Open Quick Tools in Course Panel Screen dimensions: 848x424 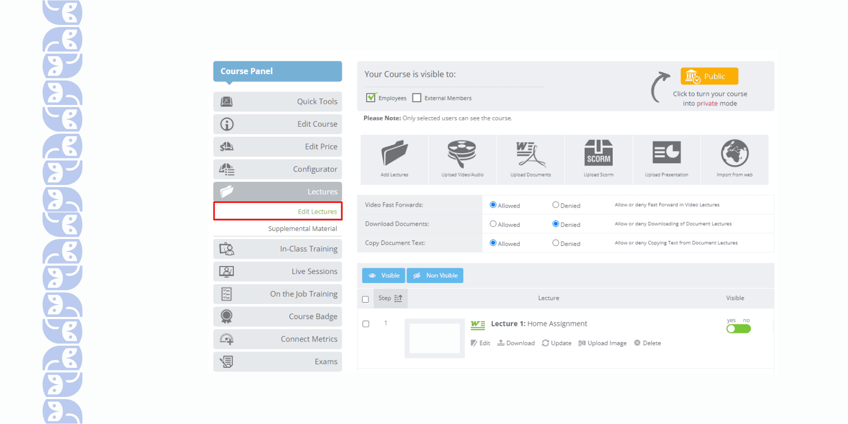277,101
